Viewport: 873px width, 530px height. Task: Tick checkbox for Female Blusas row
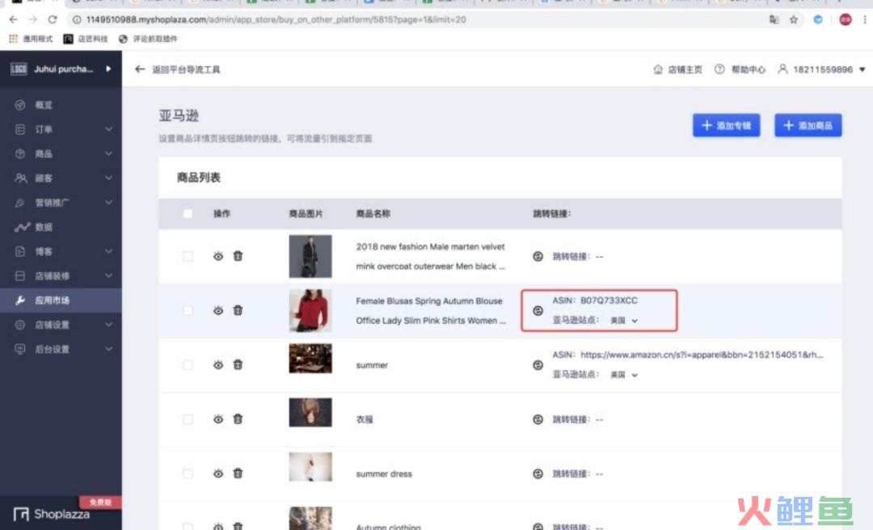pos(188,311)
